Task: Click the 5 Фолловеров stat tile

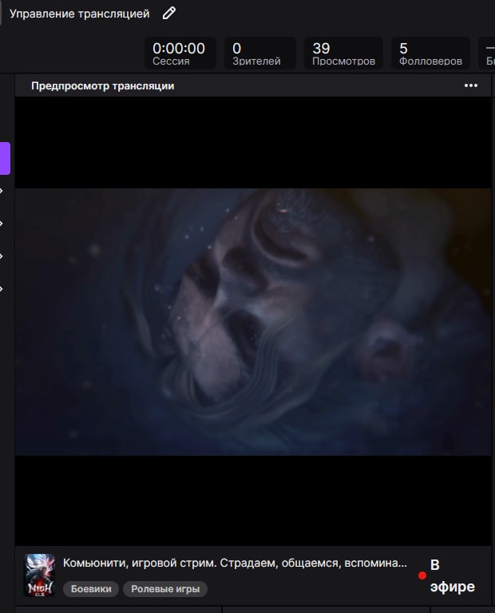Action: coord(430,53)
